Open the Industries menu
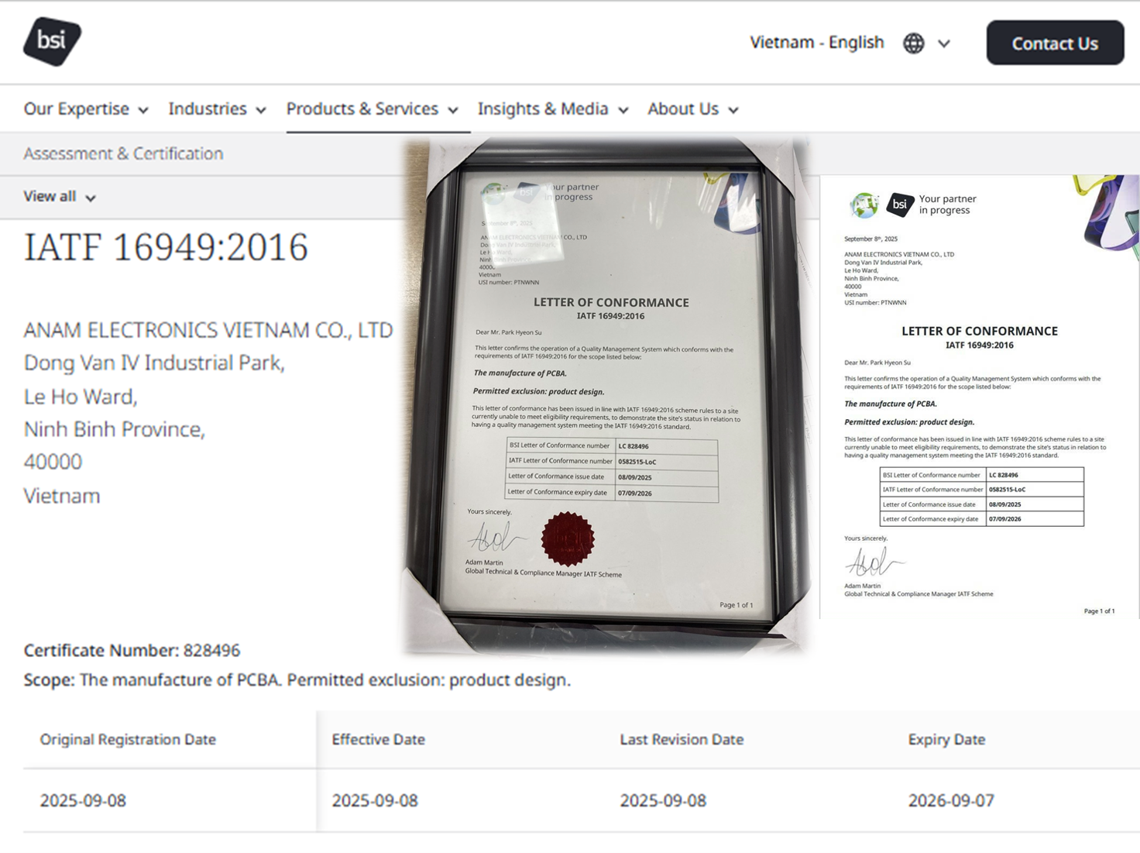Image resolution: width=1140 pixels, height=853 pixels. (x=208, y=109)
